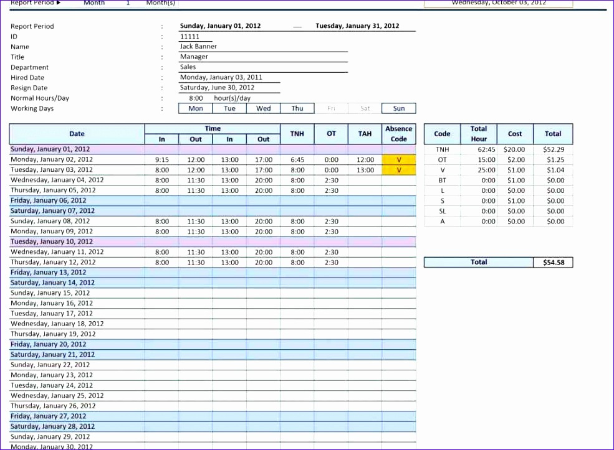Image resolution: width=614 pixels, height=450 pixels.
Task: Select yellow absence code V for January 02
Action: click(398, 159)
